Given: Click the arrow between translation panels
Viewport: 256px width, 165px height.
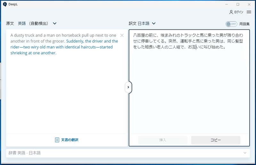Looking at the screenshot, I should [128, 87].
